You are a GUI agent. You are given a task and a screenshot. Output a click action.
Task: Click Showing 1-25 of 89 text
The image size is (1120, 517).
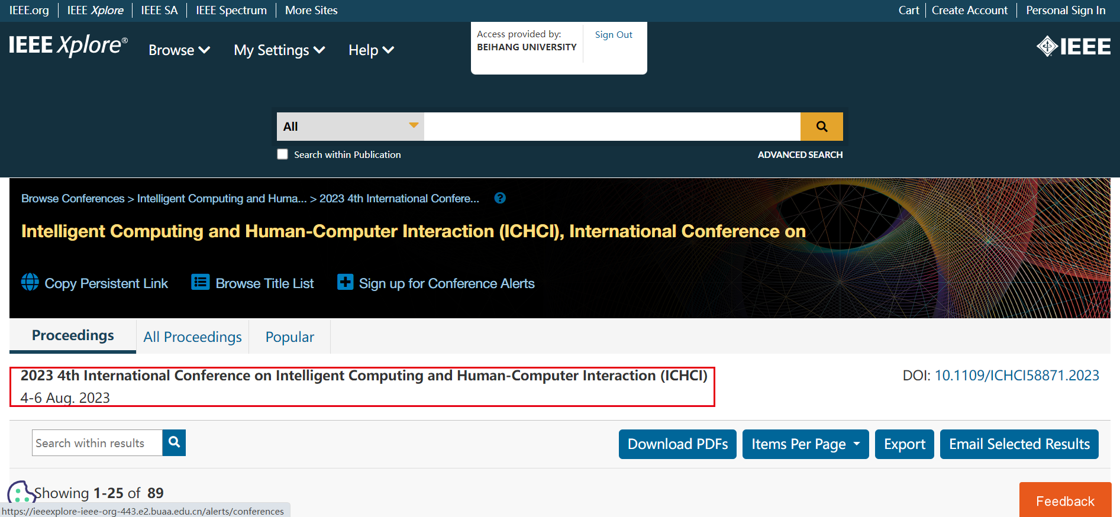[99, 493]
